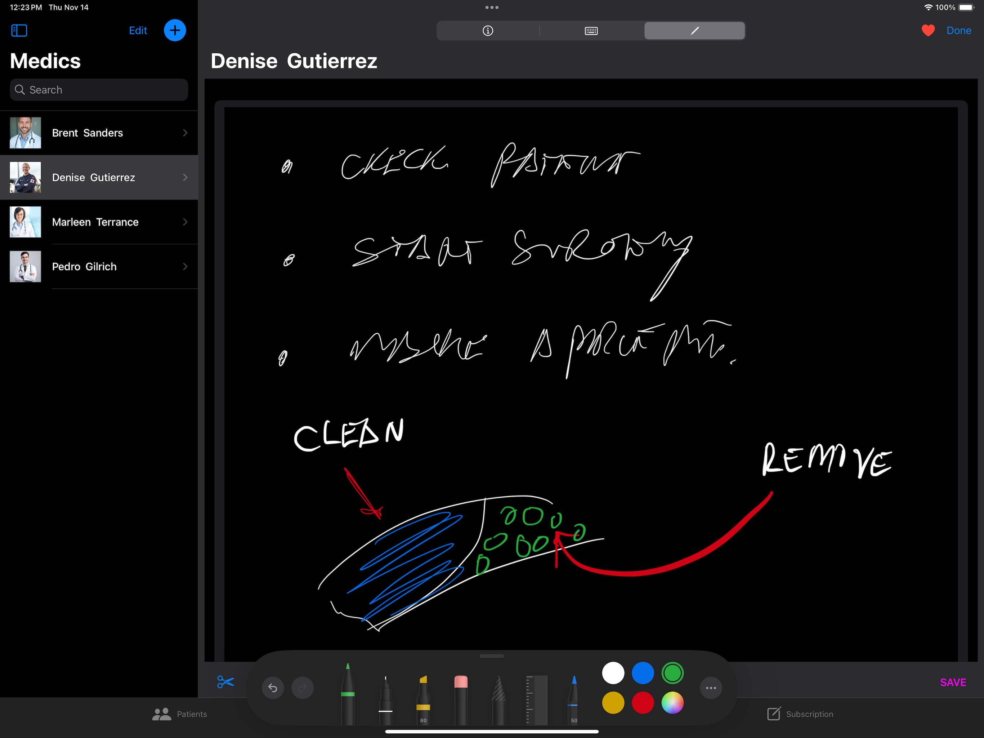Select the ruler tool
984x738 pixels.
[537, 700]
